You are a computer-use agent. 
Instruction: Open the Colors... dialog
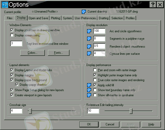click(x=33, y=53)
